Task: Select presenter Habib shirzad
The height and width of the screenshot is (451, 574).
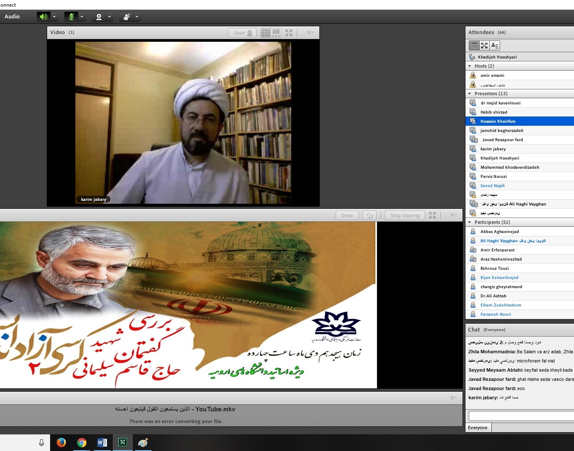Action: [x=520, y=112]
